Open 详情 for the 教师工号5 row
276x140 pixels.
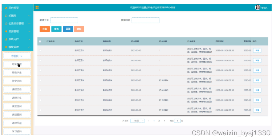pos(257,90)
